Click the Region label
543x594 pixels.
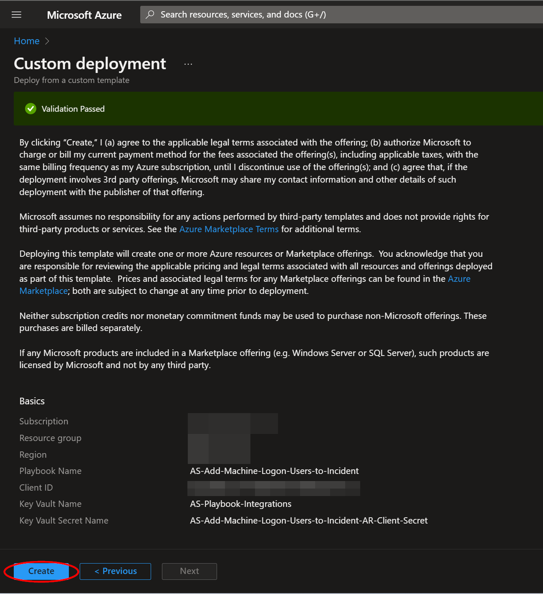click(33, 455)
